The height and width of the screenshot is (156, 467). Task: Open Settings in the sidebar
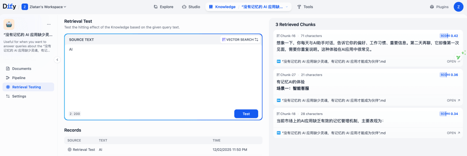pos(28,96)
